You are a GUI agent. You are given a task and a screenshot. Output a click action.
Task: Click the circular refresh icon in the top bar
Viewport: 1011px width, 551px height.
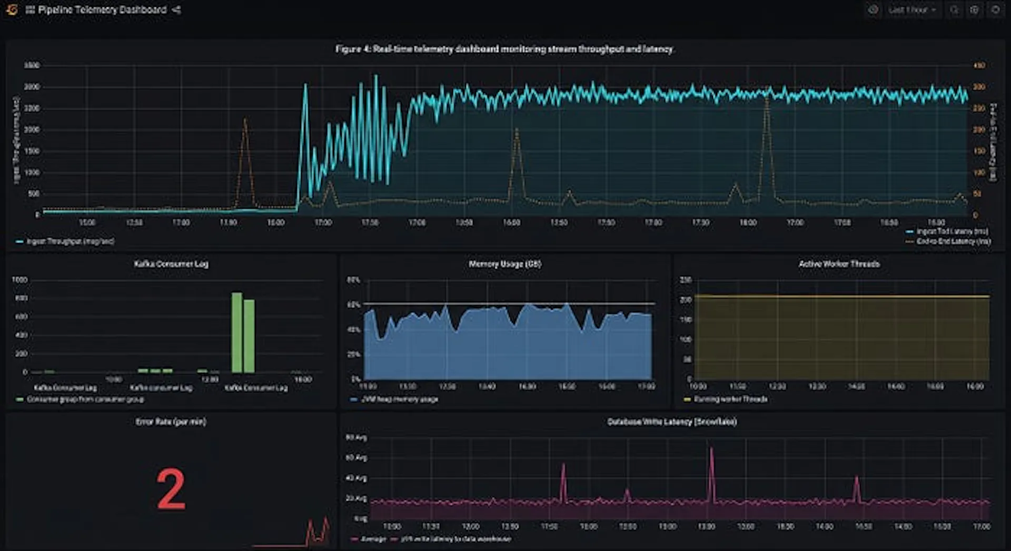[x=995, y=10]
